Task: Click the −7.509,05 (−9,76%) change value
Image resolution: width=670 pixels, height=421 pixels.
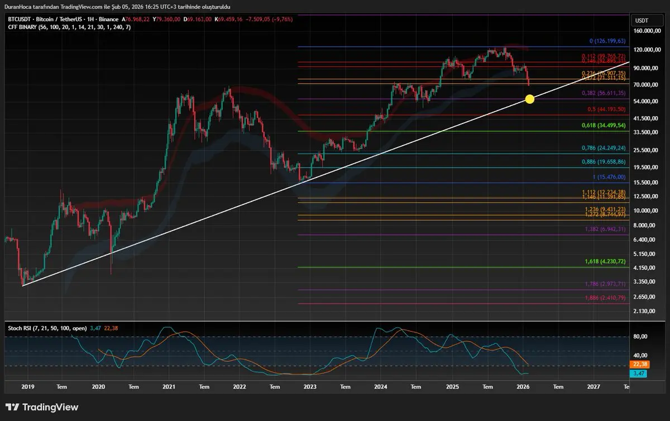Action: pos(269,18)
